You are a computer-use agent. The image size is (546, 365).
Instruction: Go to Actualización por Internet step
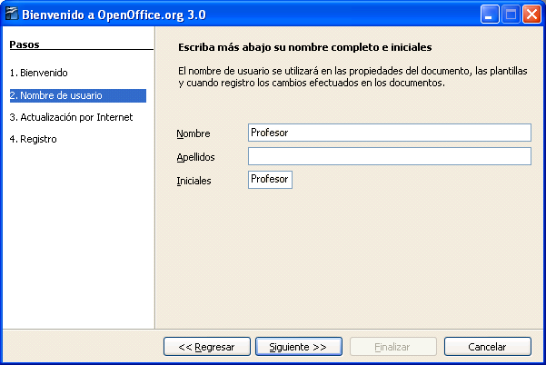pos(71,117)
